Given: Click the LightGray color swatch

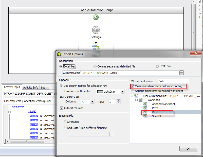Looking at the screenshot, I should (x=100, y=92).
